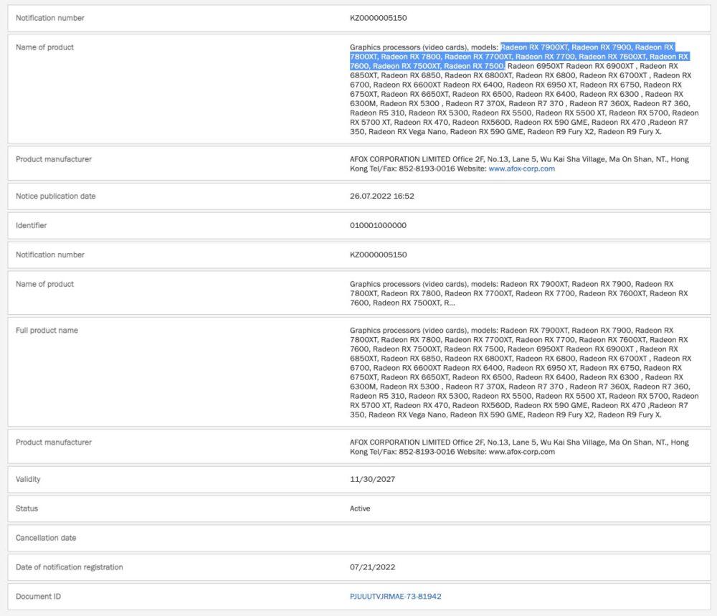The width and height of the screenshot is (717, 616).
Task: Click the Status row label
Action: click(27, 508)
